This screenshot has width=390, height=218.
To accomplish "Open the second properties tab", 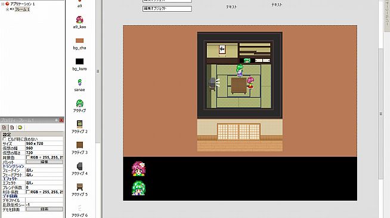I will coord(12,127).
